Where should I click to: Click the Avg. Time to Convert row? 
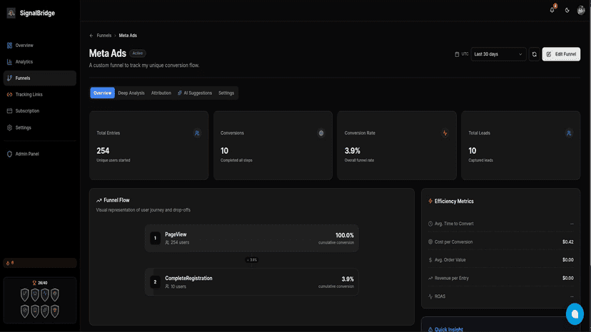click(500, 224)
